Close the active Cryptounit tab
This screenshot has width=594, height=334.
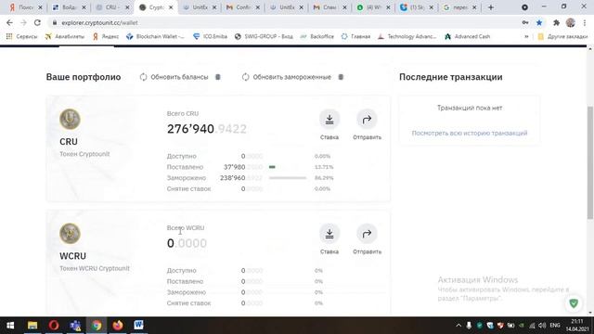click(x=171, y=7)
